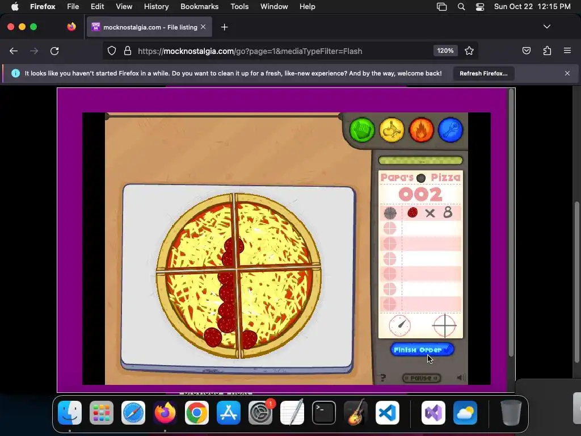Viewport: 581px width, 436px height.
Task: Open game help question mark
Action: [x=383, y=378]
